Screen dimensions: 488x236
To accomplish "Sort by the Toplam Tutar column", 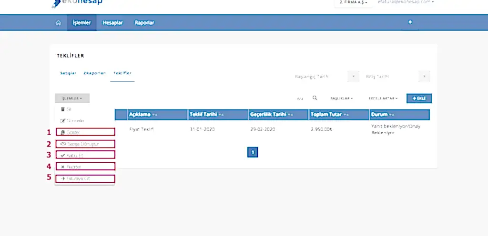I will (x=329, y=115).
